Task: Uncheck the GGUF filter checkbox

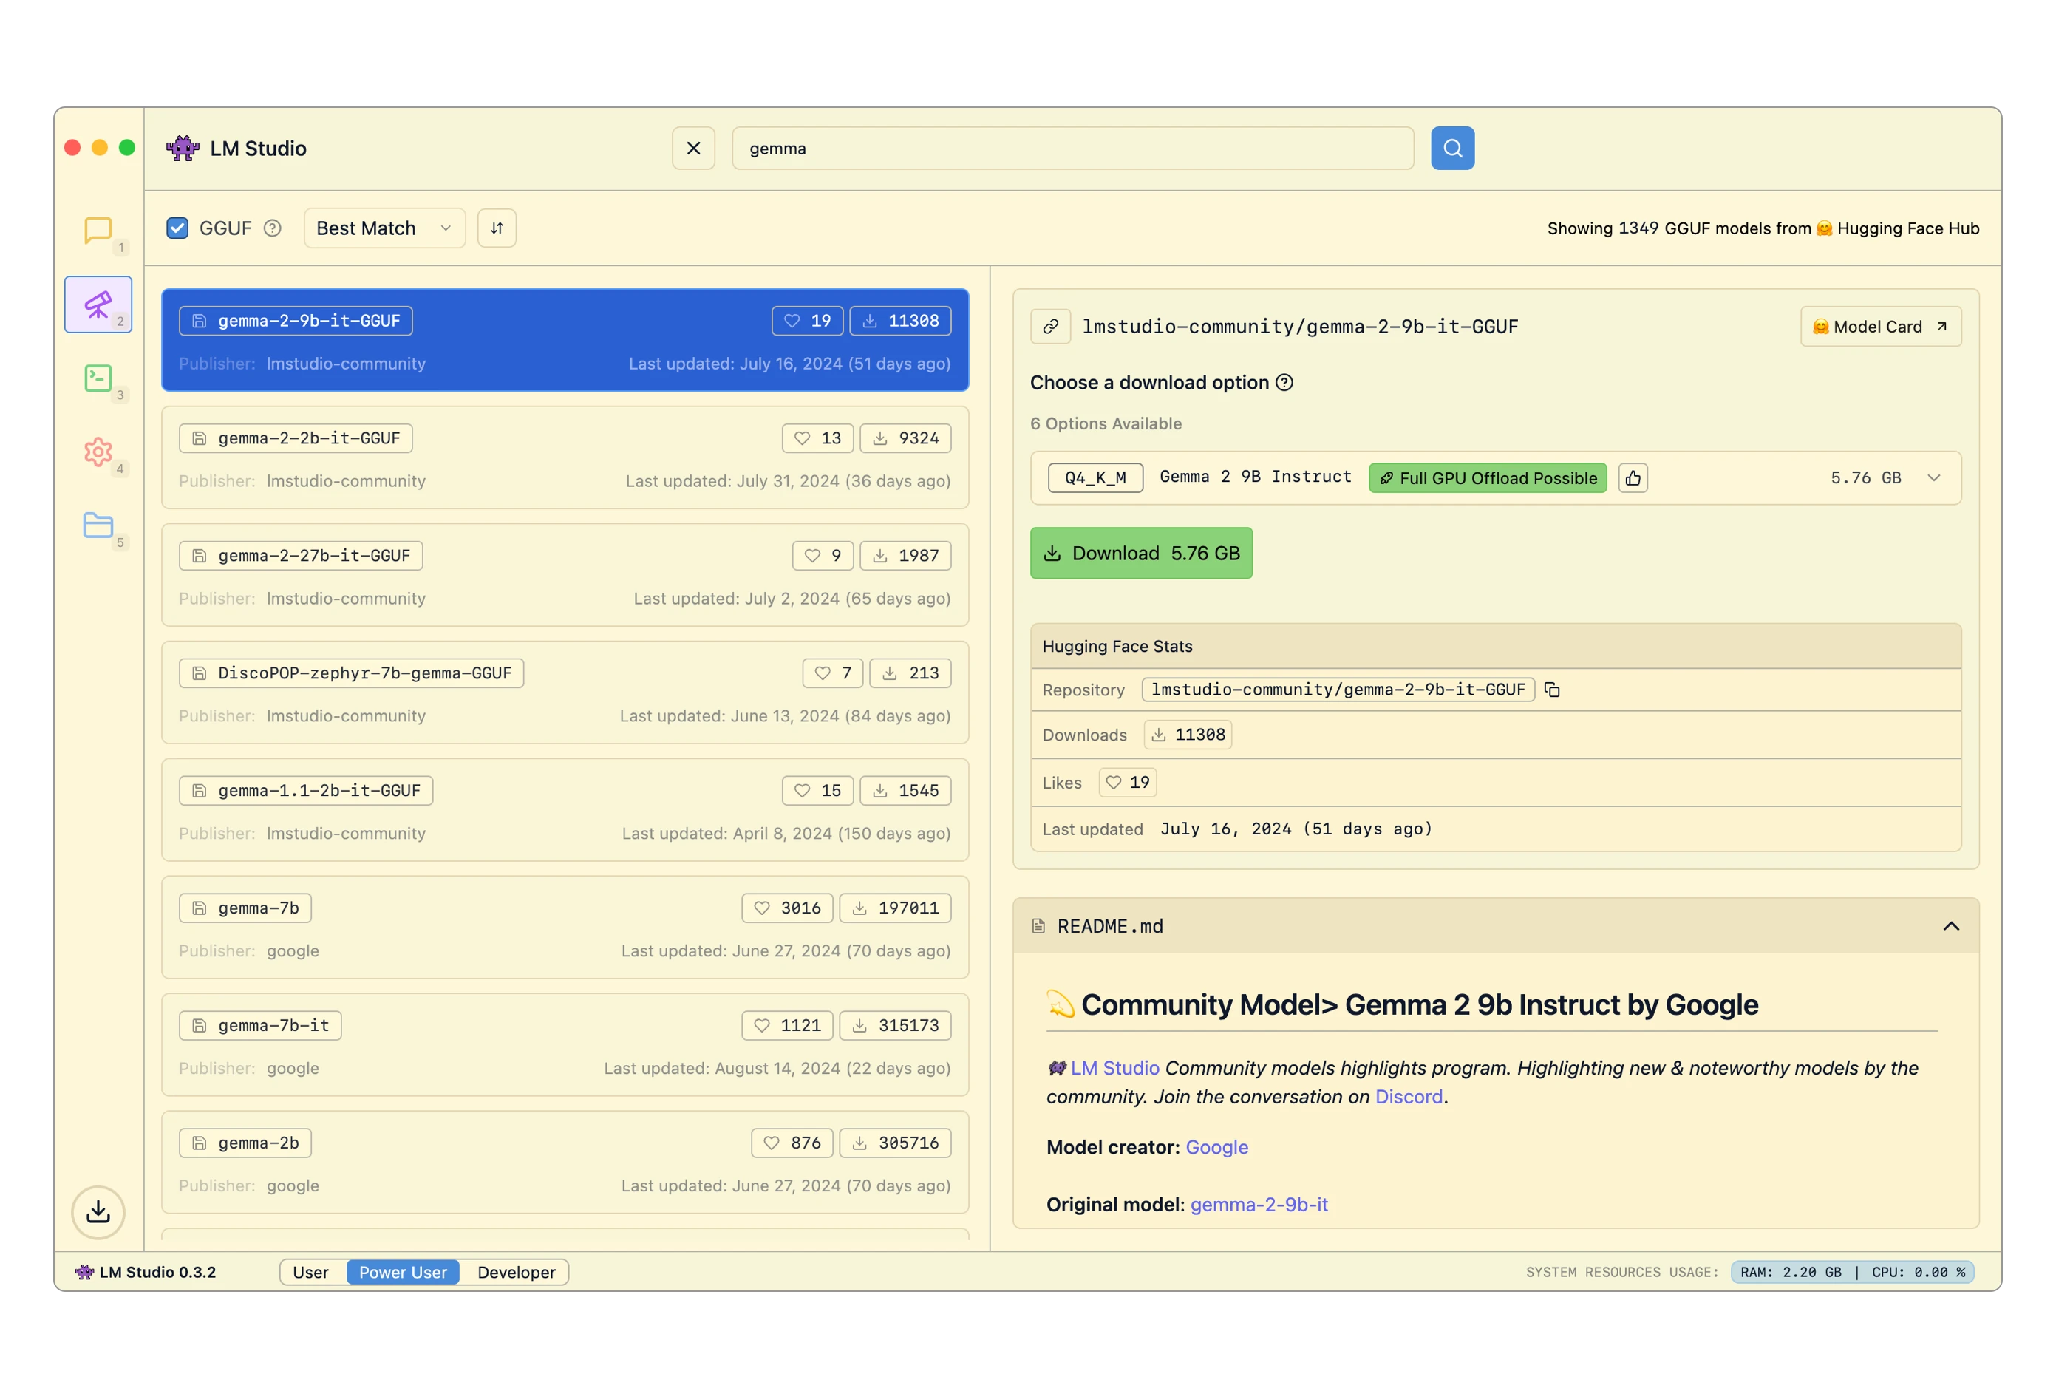Action: click(x=178, y=228)
